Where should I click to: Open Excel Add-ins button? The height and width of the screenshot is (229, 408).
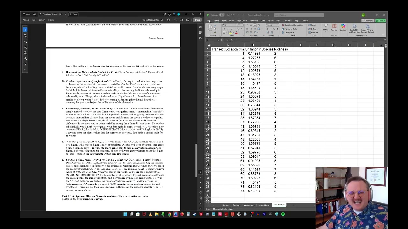334,28
